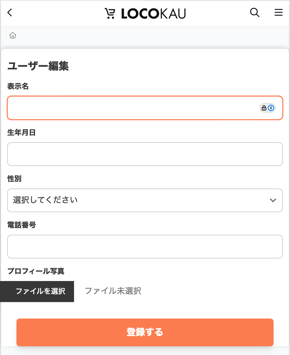290x355 pixels.
Task: Open the 1Password icon in the name field
Action: [x=271, y=108]
